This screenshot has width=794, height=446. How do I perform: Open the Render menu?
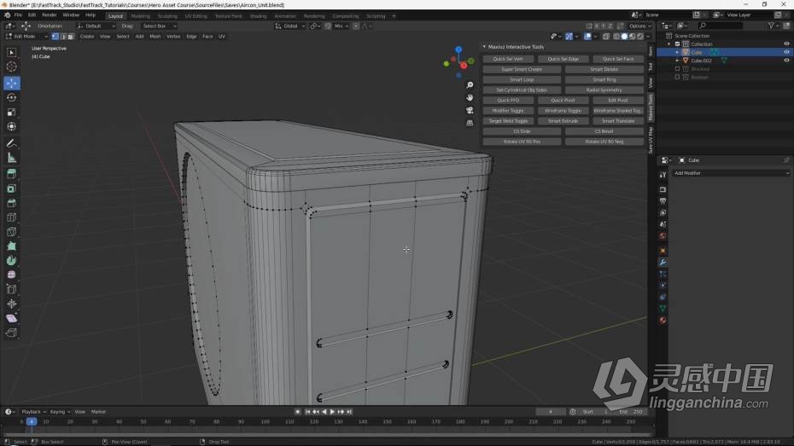click(x=50, y=15)
